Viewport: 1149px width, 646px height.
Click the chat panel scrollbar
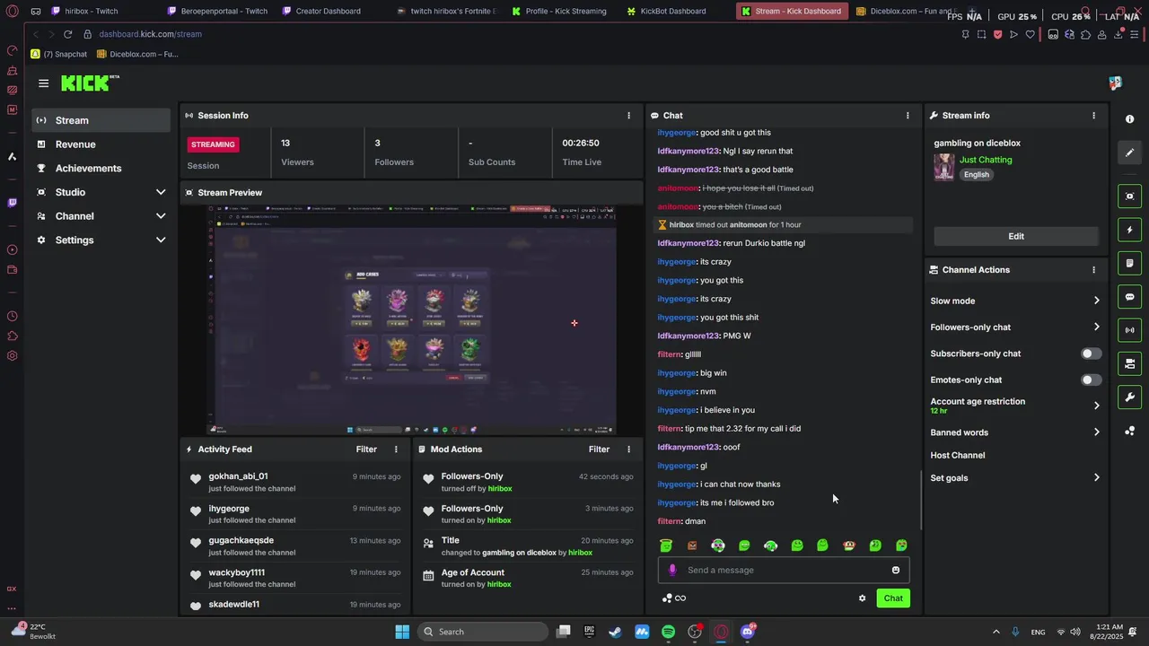tap(922, 499)
